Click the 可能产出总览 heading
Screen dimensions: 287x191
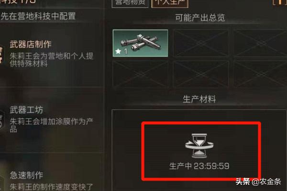point(200,18)
